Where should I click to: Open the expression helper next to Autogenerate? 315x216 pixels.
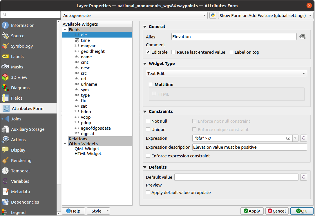(x=213, y=15)
